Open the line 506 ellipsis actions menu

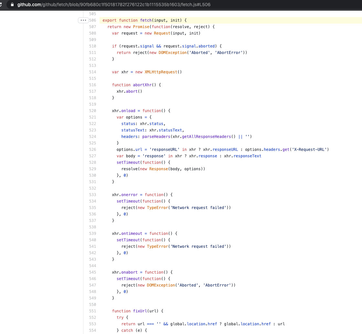(83, 20)
